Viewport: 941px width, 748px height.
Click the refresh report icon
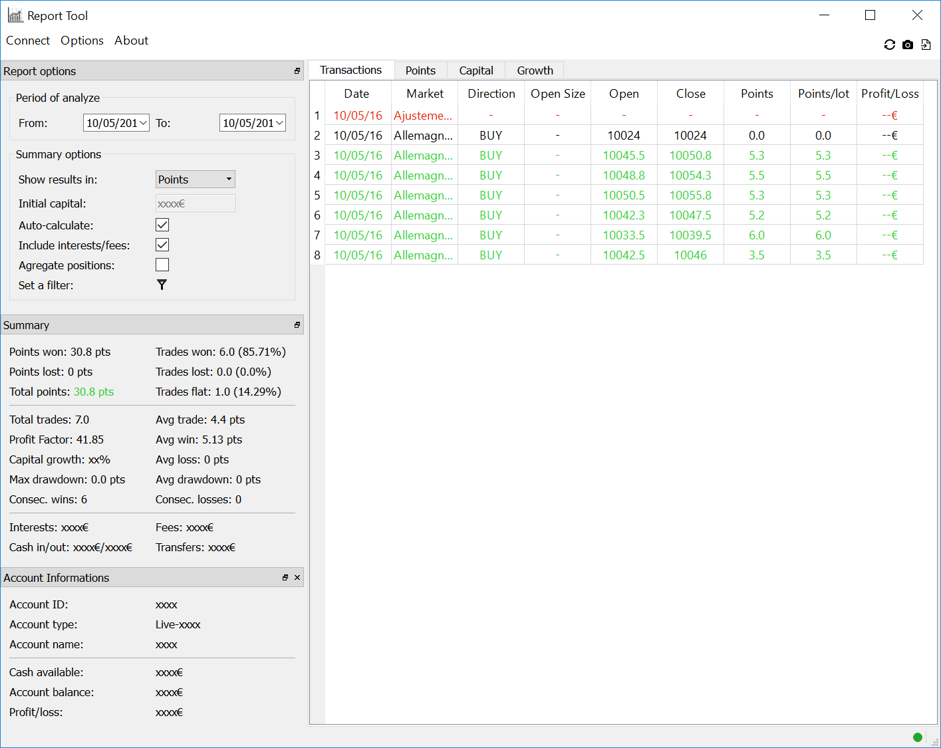tap(889, 45)
